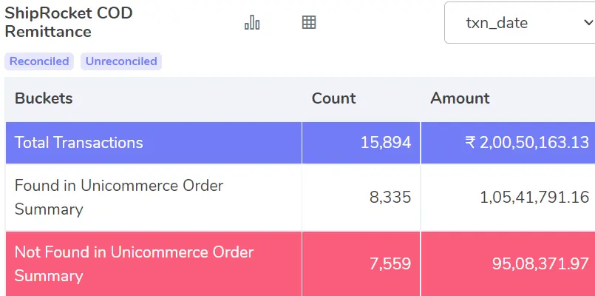Image resolution: width=595 pixels, height=296 pixels.
Task: Sort by the Count column header
Action: [333, 98]
